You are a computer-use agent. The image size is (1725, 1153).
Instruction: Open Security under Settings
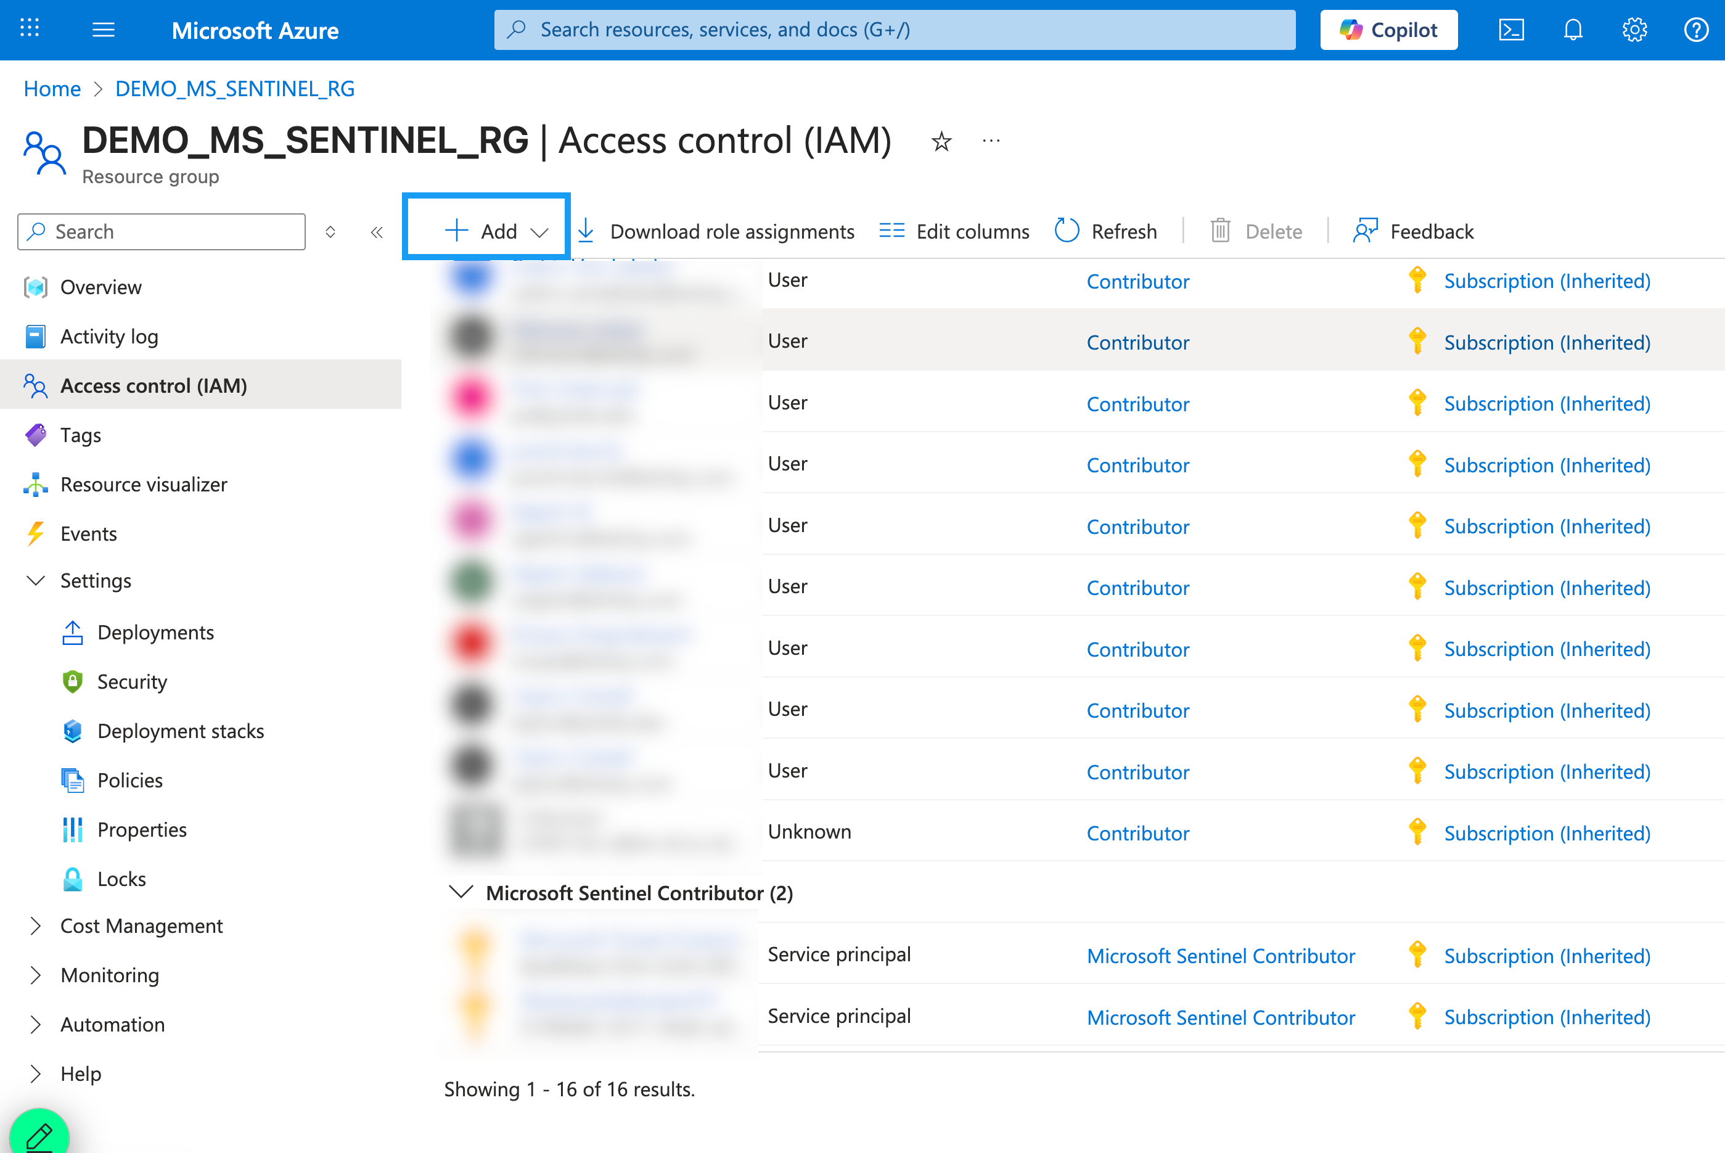point(133,682)
